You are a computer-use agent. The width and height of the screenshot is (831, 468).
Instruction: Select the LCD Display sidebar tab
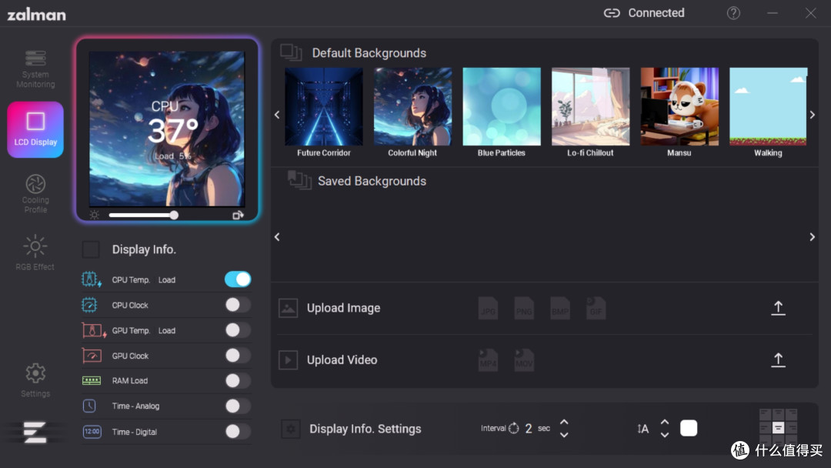pos(35,129)
